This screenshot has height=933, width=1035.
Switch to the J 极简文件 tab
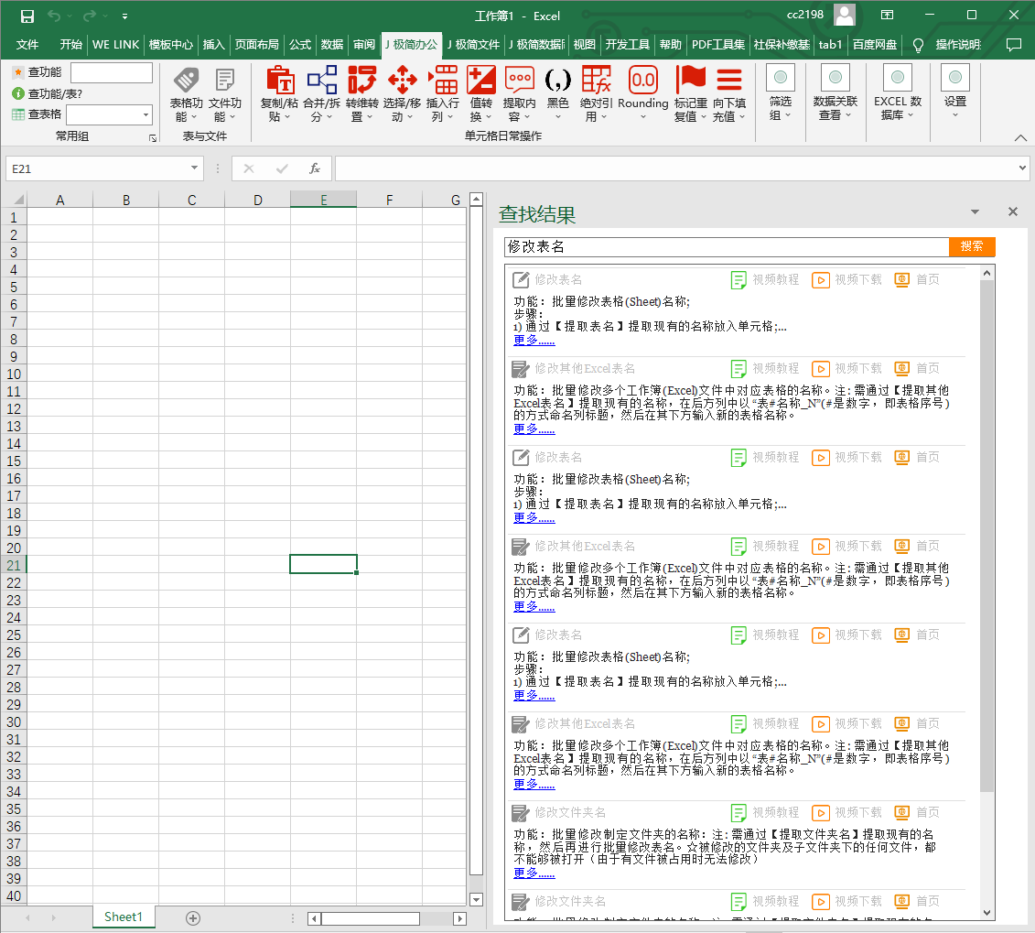pos(473,45)
